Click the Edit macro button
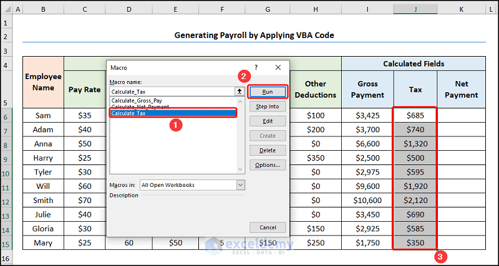Screen dimensions: 499x266 point(267,121)
